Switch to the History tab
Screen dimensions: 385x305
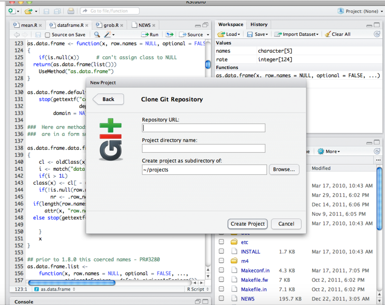click(258, 24)
